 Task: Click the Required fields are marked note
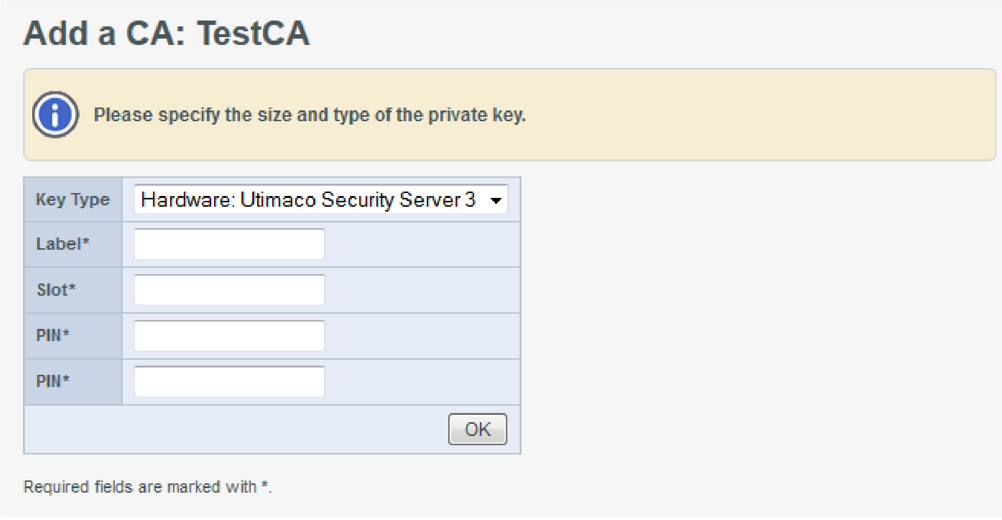tap(147, 487)
